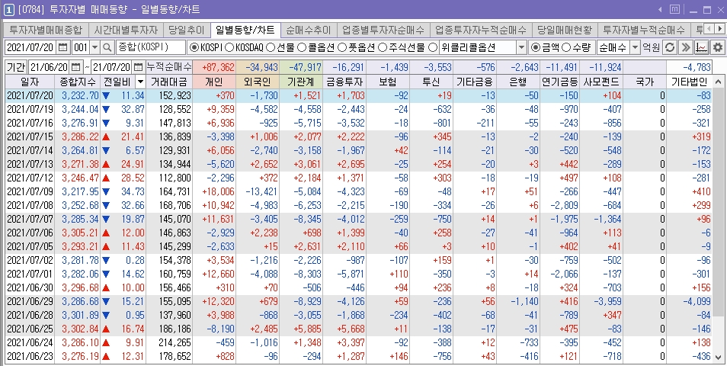Expand the 위클리콜옵션 combo box
This screenshot has height=366, width=727.
[521, 47]
